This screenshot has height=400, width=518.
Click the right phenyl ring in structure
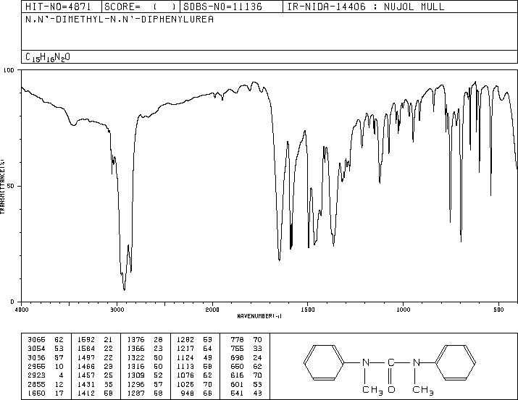pos(456,362)
